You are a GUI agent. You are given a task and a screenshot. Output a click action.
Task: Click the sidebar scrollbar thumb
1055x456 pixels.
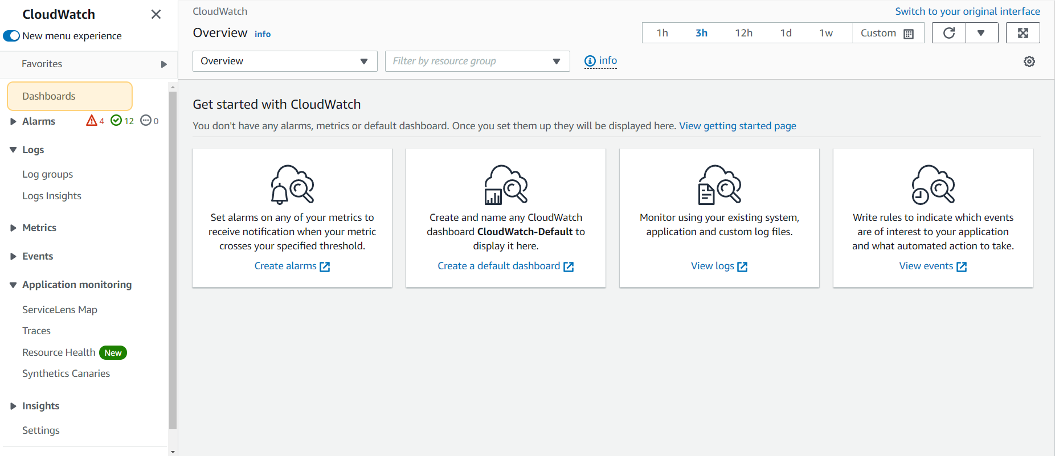point(173,260)
